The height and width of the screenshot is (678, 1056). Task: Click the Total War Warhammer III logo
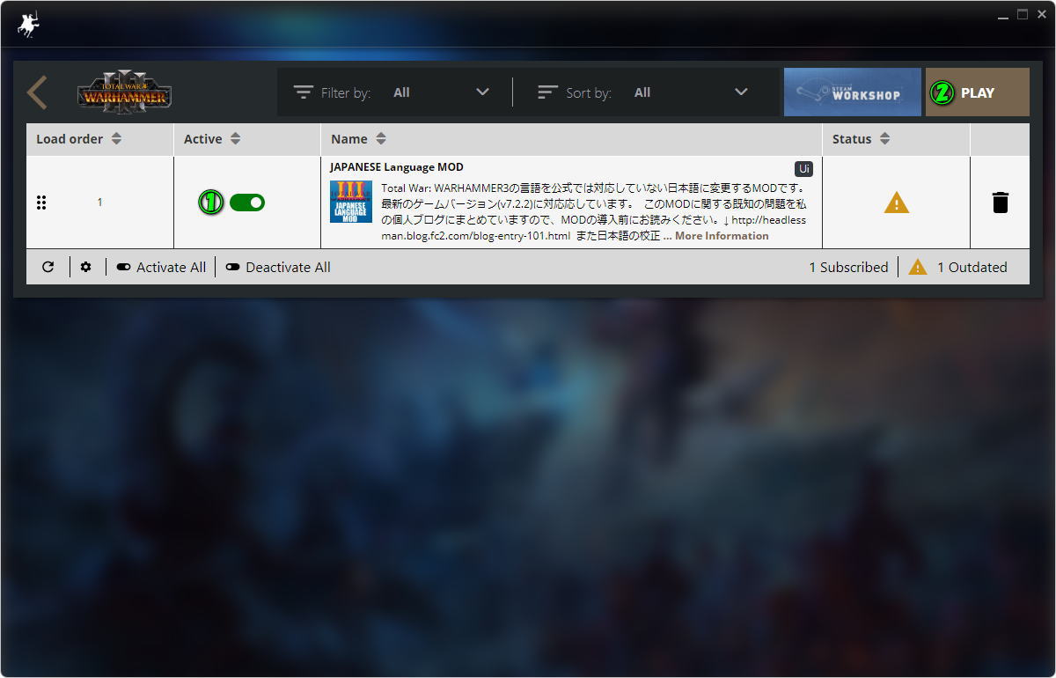tap(124, 92)
